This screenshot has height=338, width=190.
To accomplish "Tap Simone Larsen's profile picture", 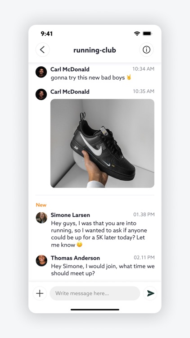I will click(x=41, y=218).
